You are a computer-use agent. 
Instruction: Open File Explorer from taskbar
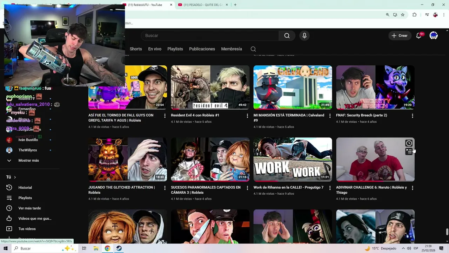pos(96,248)
